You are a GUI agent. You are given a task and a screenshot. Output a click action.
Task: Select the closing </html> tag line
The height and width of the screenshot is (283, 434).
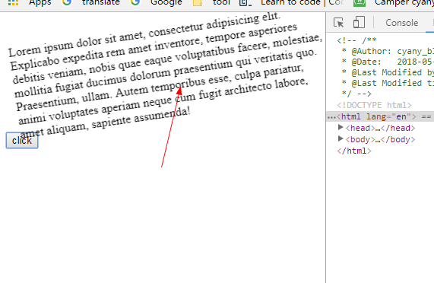(x=354, y=151)
